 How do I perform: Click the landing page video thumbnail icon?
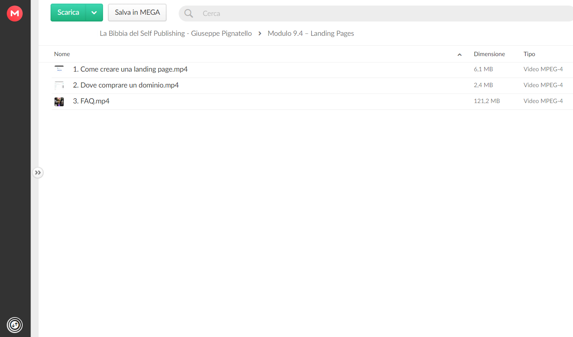(x=59, y=69)
